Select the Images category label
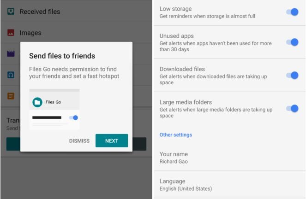Viewport: 306px width, 199px height. coord(30,33)
